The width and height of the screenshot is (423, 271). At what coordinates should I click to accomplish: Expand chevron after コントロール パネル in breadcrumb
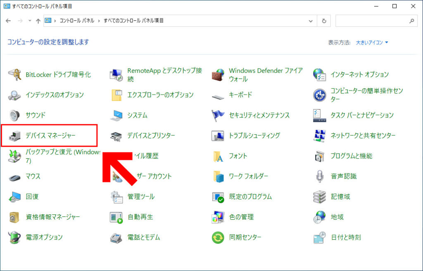point(99,21)
